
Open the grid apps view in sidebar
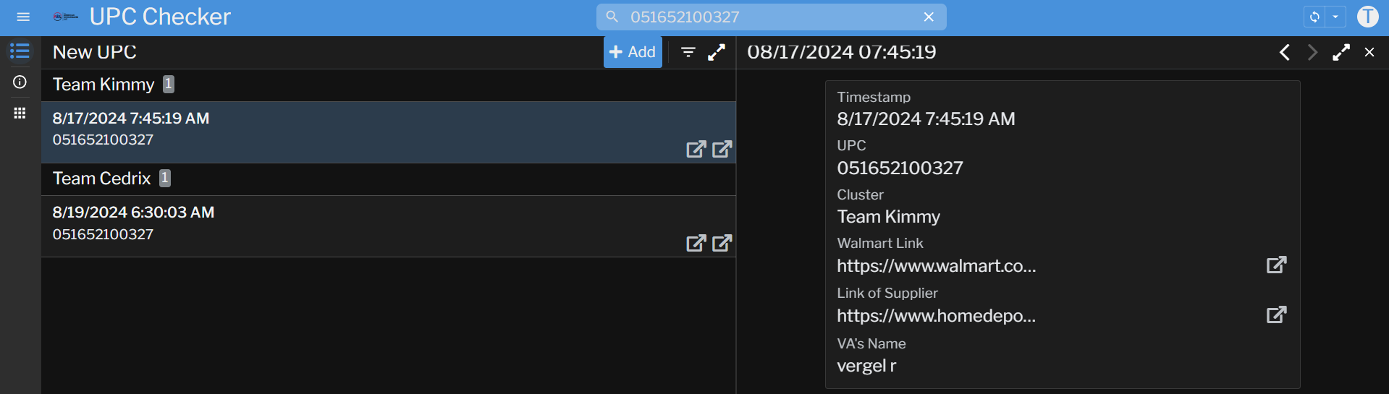coord(20,113)
